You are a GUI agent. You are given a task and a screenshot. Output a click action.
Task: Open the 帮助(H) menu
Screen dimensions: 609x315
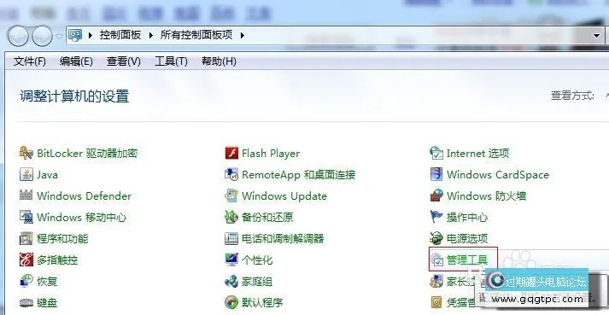point(219,61)
